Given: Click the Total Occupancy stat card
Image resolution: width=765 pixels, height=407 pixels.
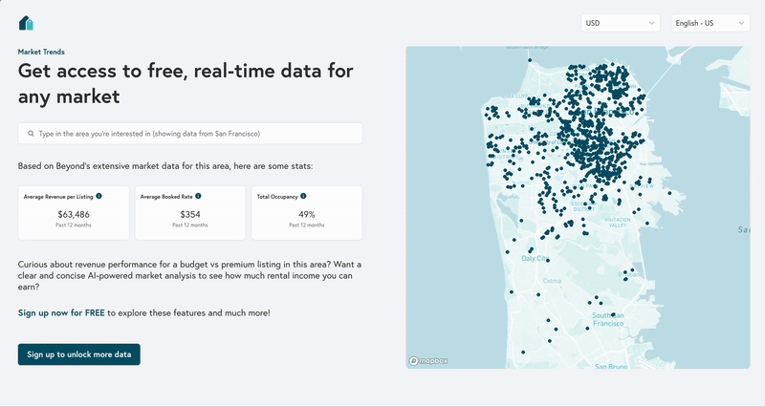Looking at the screenshot, I should pyautogui.click(x=307, y=213).
